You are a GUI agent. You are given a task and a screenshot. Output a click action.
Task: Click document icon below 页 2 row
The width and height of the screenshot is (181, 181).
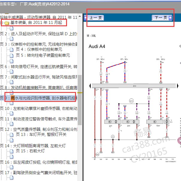coord(12,39)
